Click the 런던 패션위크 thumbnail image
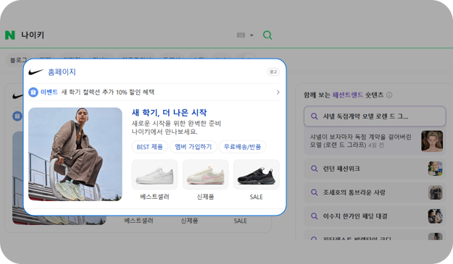Screen dimensions: 453x264 [435, 169]
